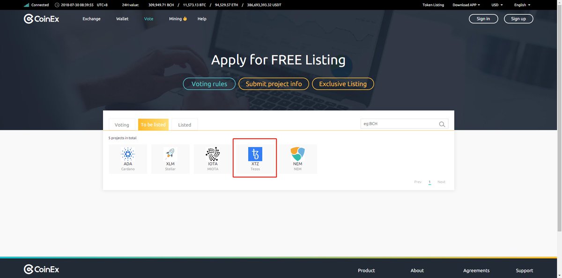Click the CoinEx logo in header
The image size is (562, 278).
click(x=42, y=19)
